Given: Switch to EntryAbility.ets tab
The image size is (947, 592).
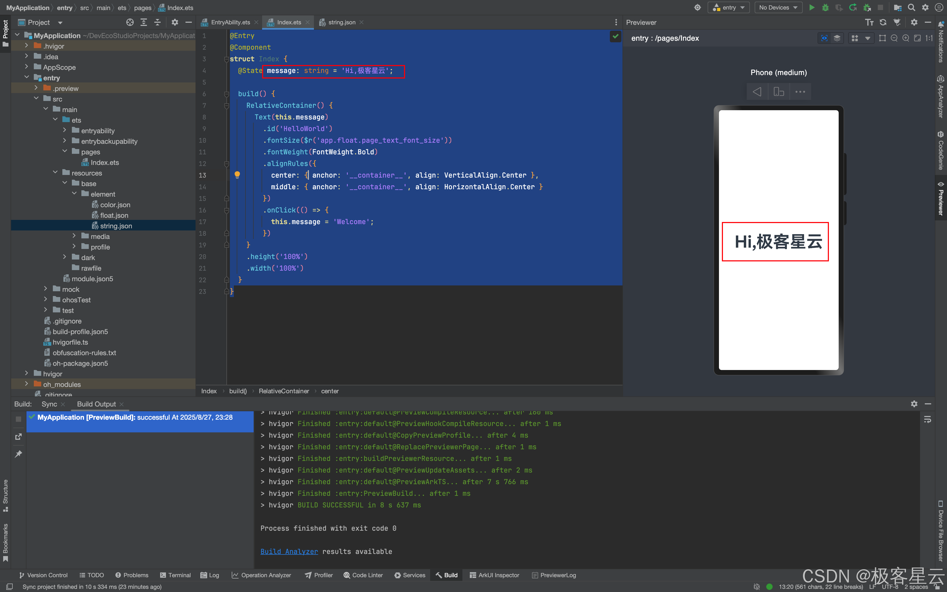Looking at the screenshot, I should pyautogui.click(x=230, y=22).
